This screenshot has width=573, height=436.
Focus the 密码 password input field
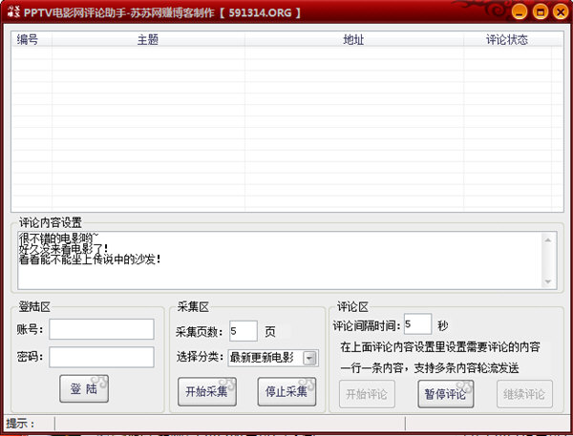[101, 357]
